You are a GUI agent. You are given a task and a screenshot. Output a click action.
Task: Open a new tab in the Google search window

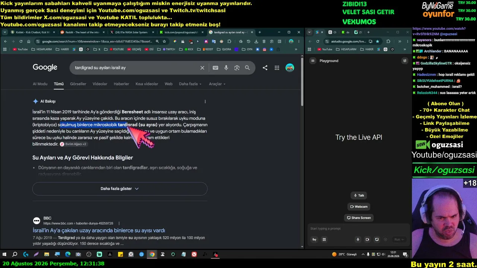(260, 32)
